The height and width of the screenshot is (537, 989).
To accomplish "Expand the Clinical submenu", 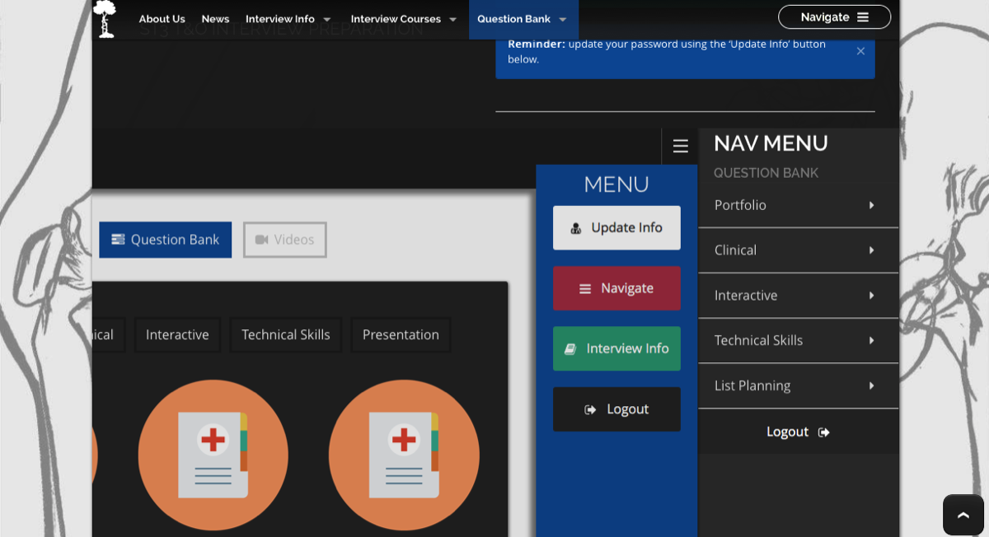I will point(798,250).
